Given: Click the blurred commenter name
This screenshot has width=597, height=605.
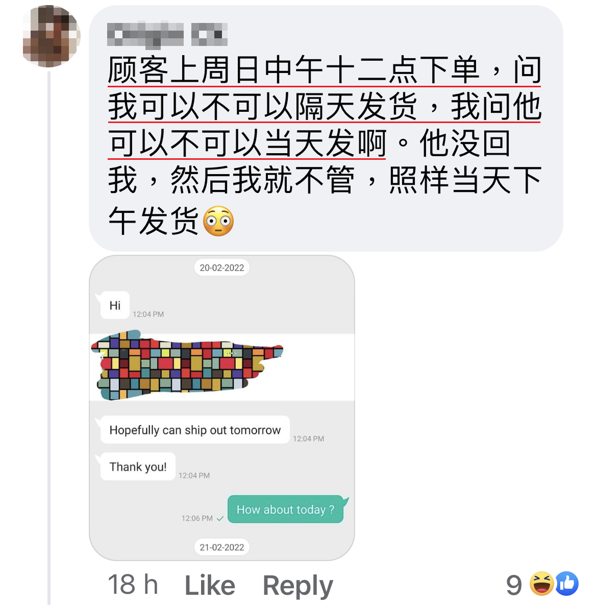Looking at the screenshot, I should tap(167, 35).
